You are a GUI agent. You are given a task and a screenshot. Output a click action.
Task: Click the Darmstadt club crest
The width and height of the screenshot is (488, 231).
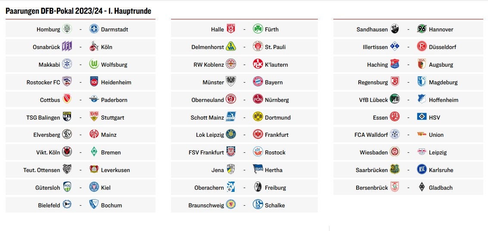tap(94, 29)
